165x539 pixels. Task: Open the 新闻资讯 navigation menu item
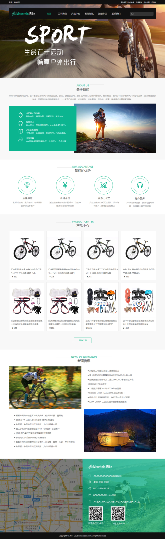point(89,14)
